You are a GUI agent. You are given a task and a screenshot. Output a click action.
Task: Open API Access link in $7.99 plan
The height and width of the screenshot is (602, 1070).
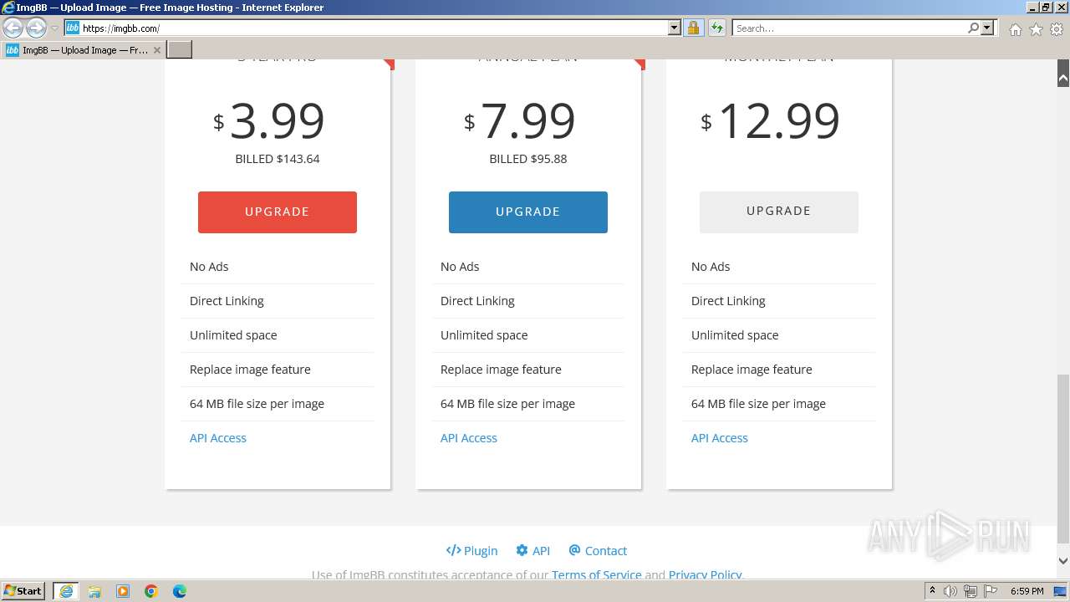click(469, 438)
